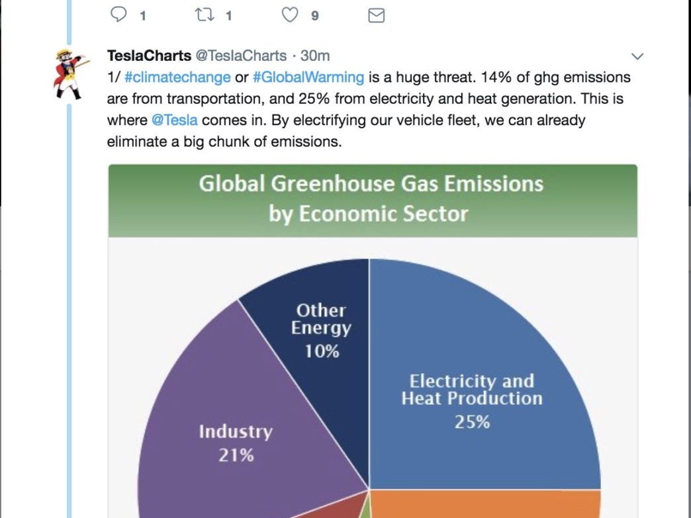
Task: Click the like count 9
Action: pyautogui.click(x=314, y=17)
